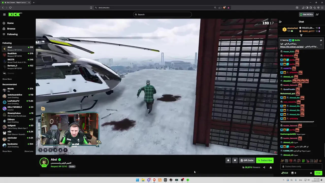Open NKSTR channel in Following
The image size is (325, 183).
(x=18, y=61)
